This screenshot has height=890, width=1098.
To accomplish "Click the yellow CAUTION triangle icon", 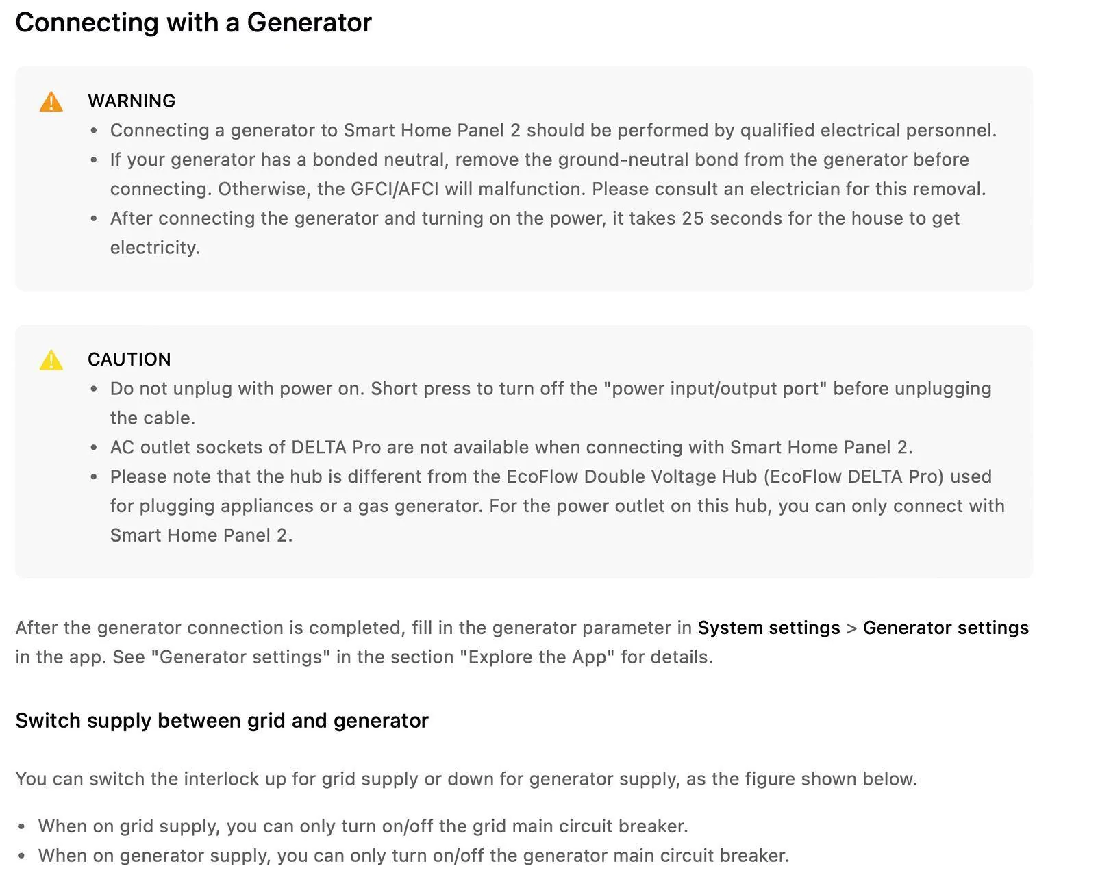I will click(51, 360).
